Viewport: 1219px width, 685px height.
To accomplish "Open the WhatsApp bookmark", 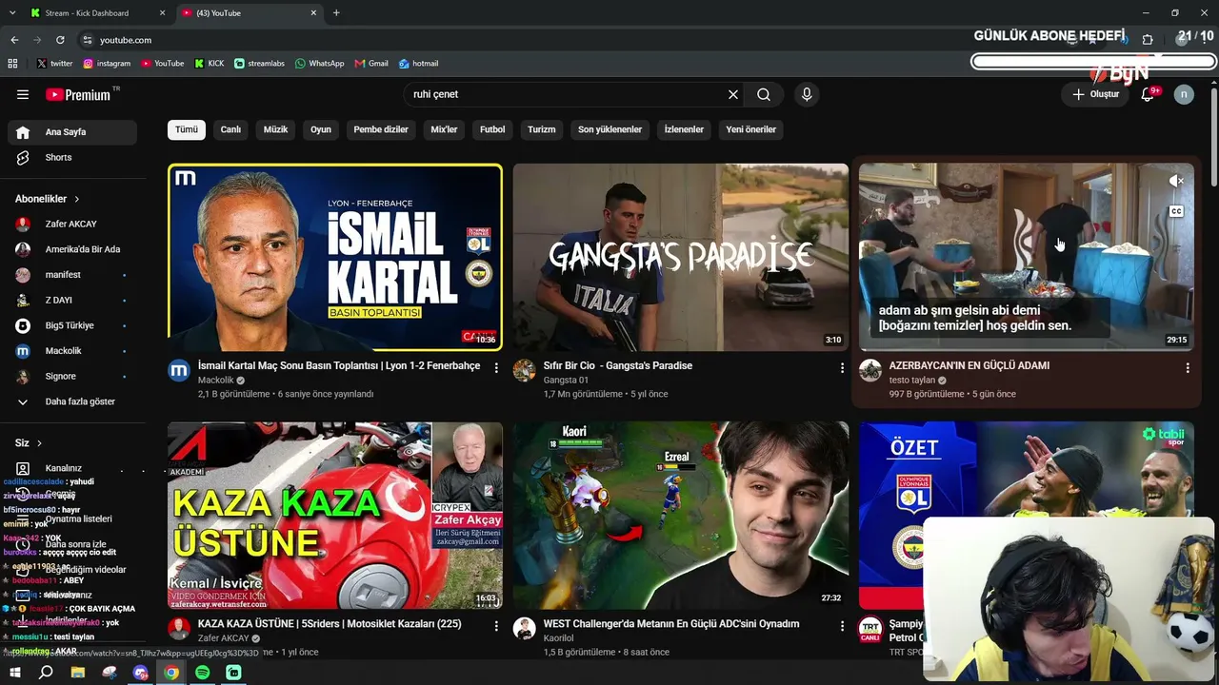I will (320, 64).
